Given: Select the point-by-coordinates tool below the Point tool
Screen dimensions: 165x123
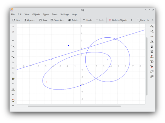Looking at the screenshot, I should coord(13,32).
